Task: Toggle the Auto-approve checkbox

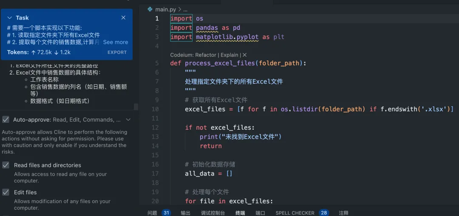Action: click(6, 119)
